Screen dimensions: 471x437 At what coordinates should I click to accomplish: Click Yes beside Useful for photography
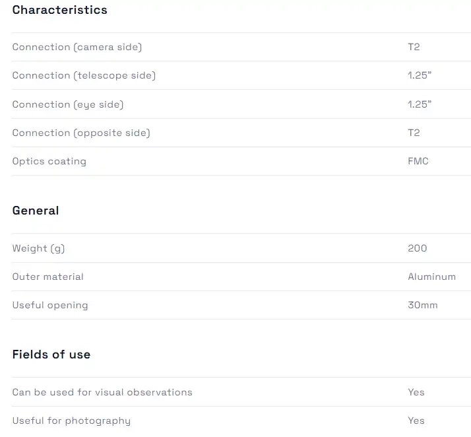(x=416, y=420)
